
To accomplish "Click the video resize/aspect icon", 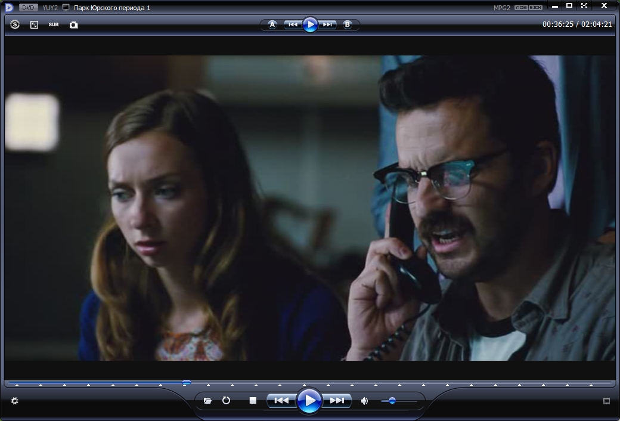I will pos(35,24).
